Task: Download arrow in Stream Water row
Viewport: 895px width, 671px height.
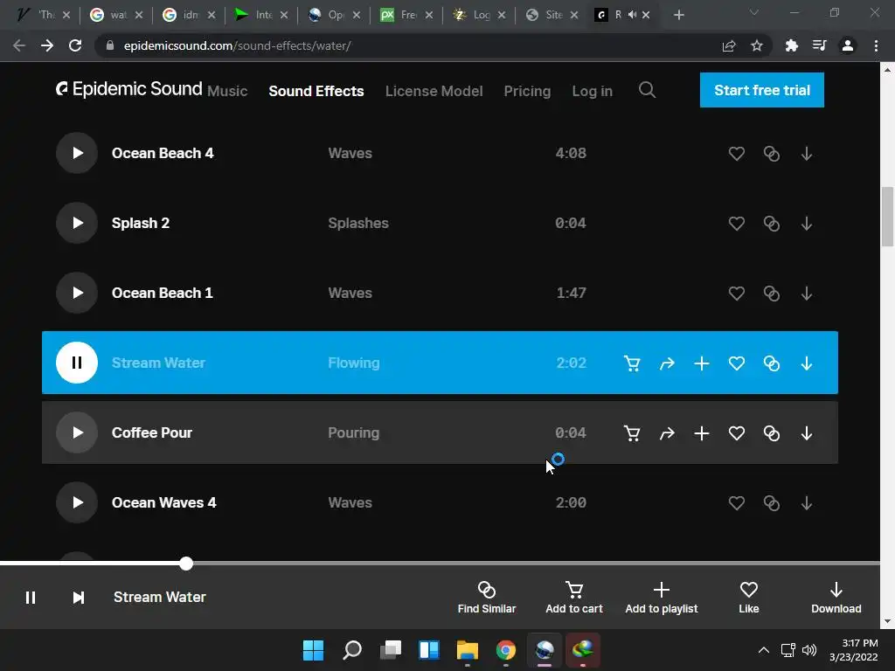Action: coord(807,363)
